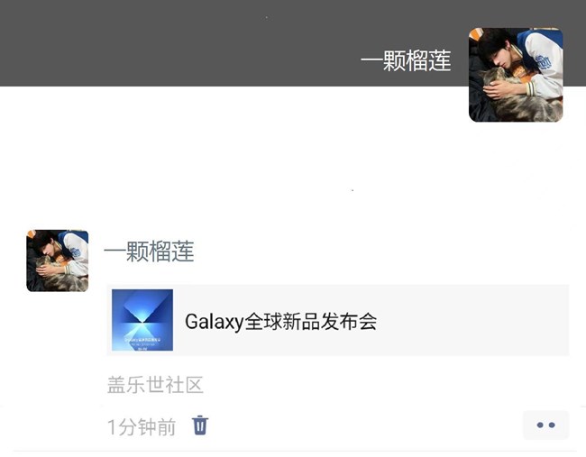Open the Galaxy全球新品发布会 shared link title

coord(280,322)
